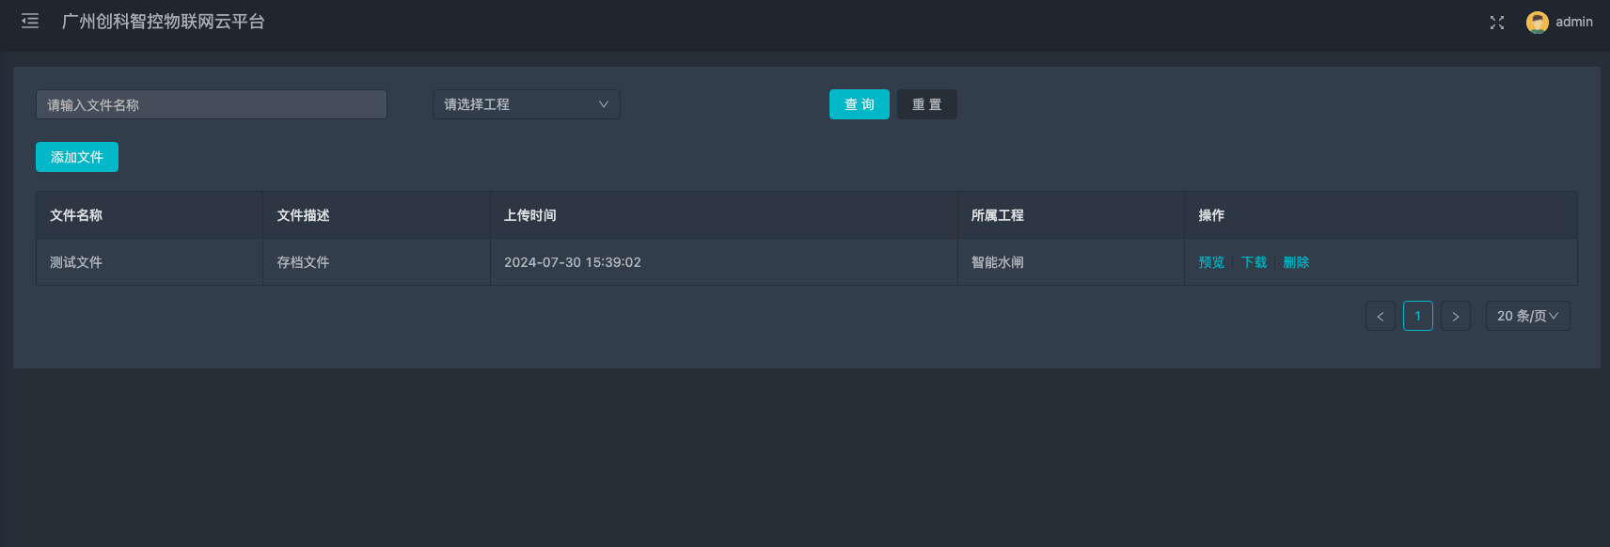The width and height of the screenshot is (1610, 547).
Task: Delete 测试文件 via 删除 link
Action: (1296, 262)
